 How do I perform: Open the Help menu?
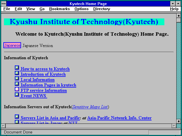pos(174,9)
